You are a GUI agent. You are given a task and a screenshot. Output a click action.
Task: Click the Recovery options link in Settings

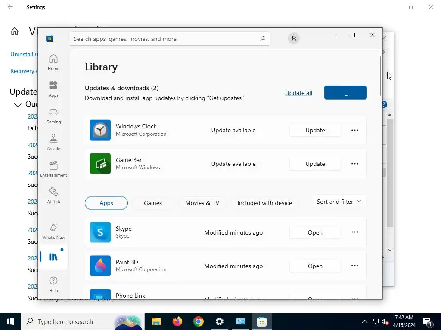(24, 71)
